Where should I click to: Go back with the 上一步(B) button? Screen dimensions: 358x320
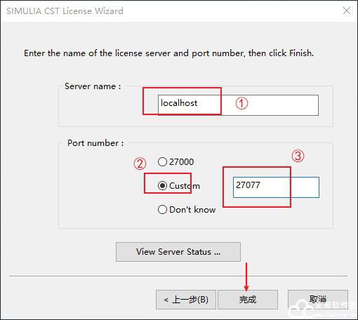coord(186,300)
